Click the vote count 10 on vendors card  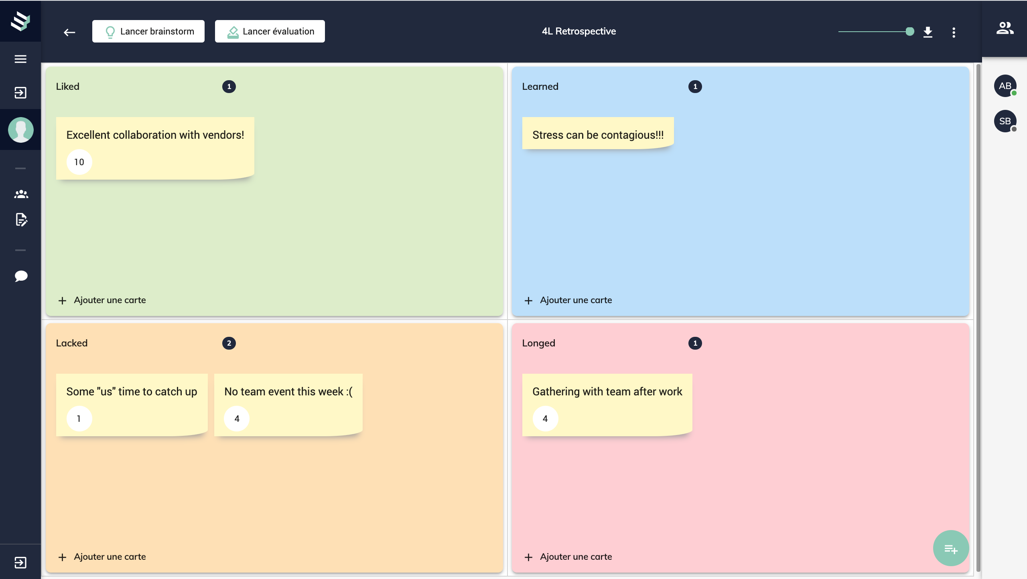[79, 162]
